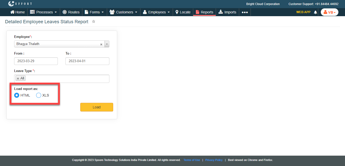Image resolution: width=345 pixels, height=166 pixels.
Task: Click the EFFORT logo icon
Action: 11,4
